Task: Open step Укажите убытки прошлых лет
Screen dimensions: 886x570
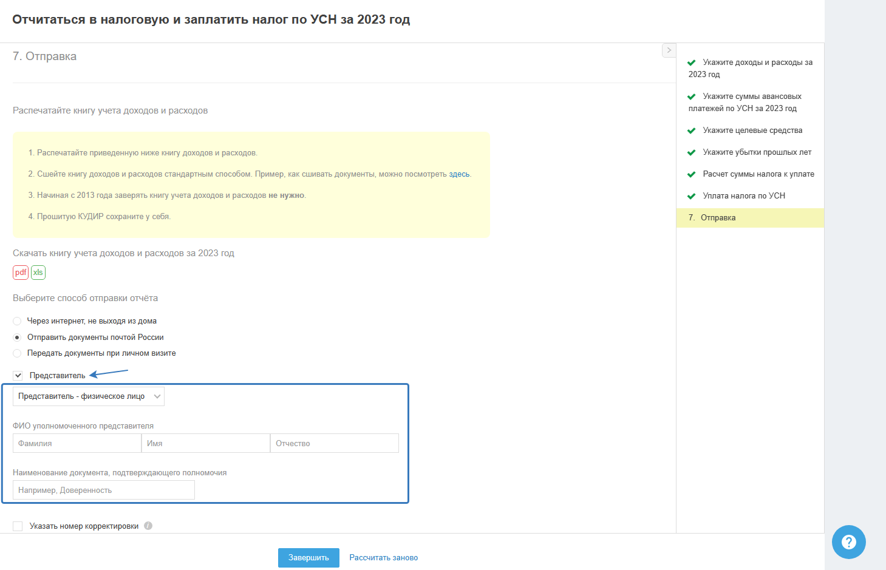Action: pos(757,152)
